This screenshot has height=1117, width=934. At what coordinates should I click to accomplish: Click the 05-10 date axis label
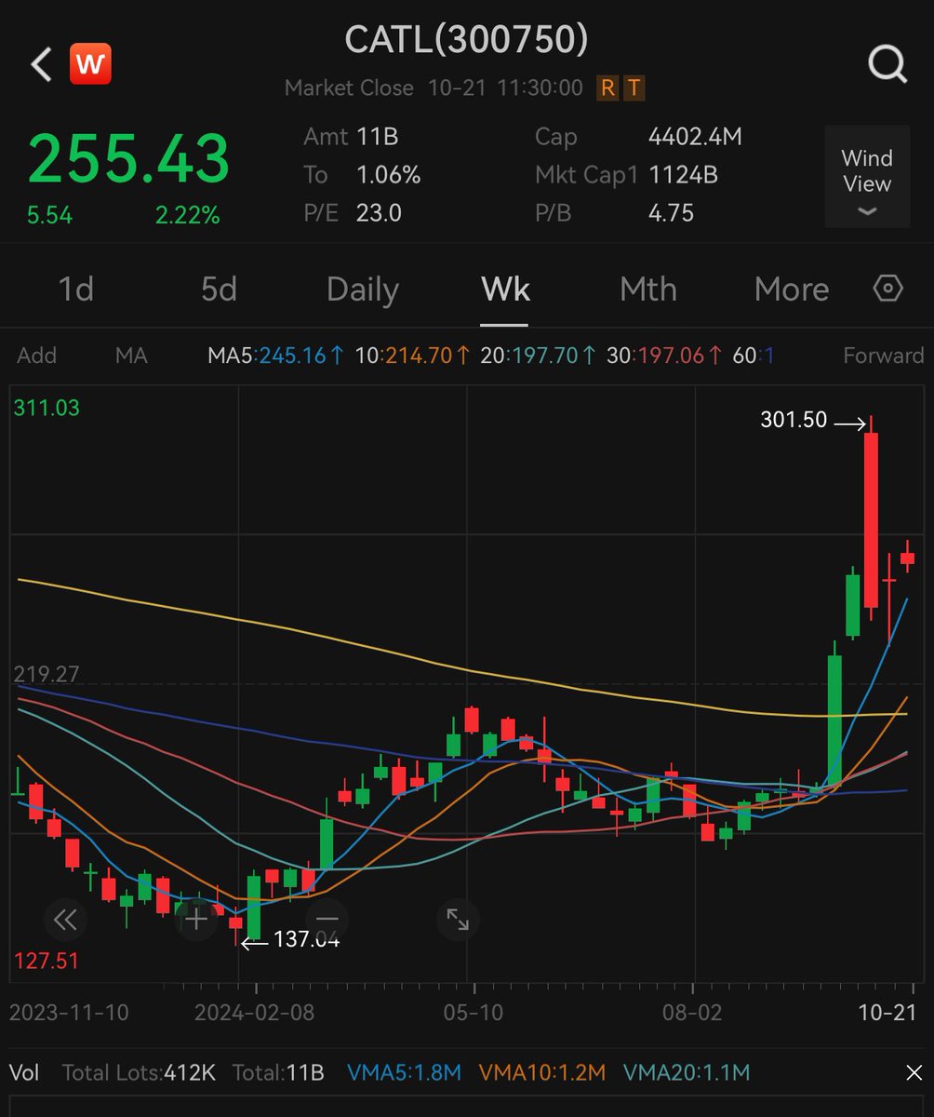(474, 1013)
